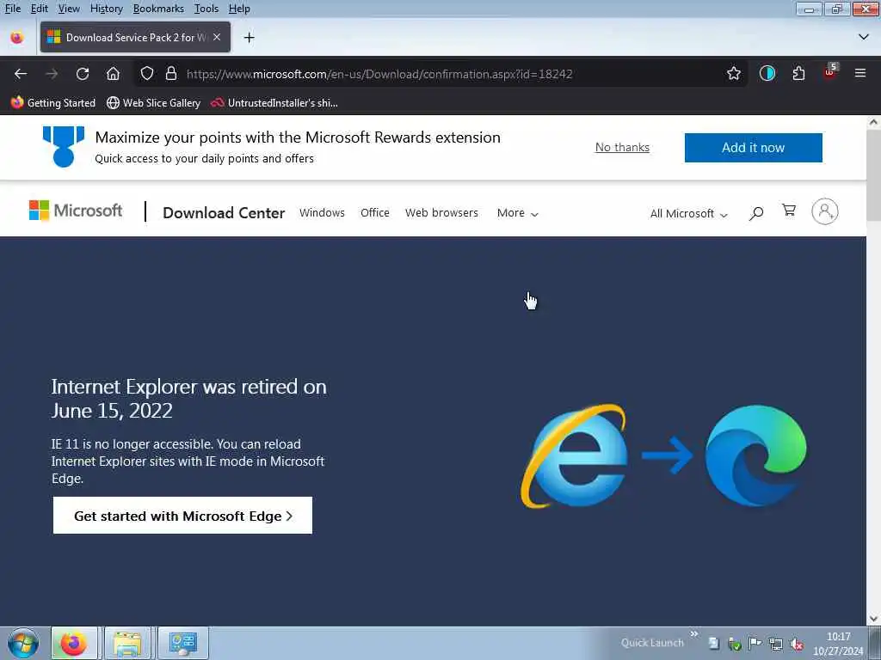This screenshot has width=881, height=660.
Task: Click the muted volume tray icon
Action: (796, 644)
